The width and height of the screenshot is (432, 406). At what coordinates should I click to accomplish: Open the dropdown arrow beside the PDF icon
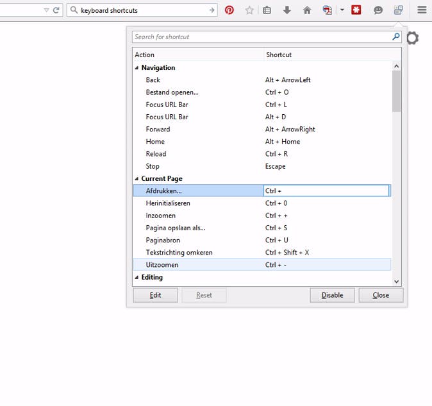342,10
